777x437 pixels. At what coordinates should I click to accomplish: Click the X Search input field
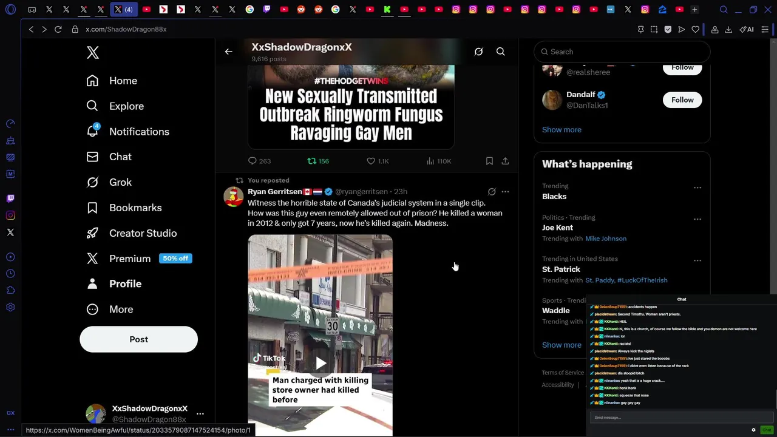[622, 52]
